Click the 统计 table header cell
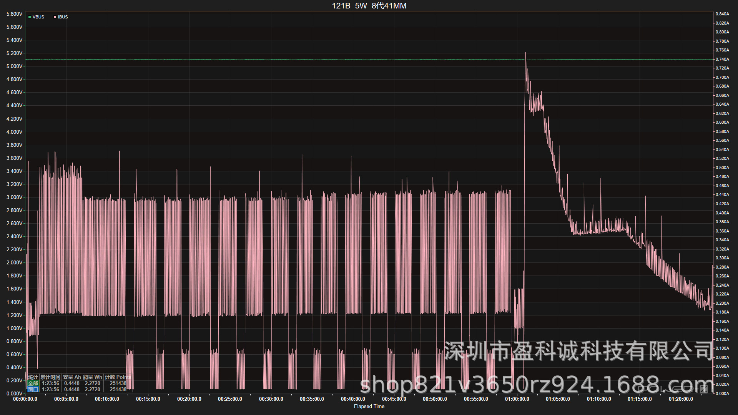Image resolution: width=738 pixels, height=415 pixels. click(33, 377)
